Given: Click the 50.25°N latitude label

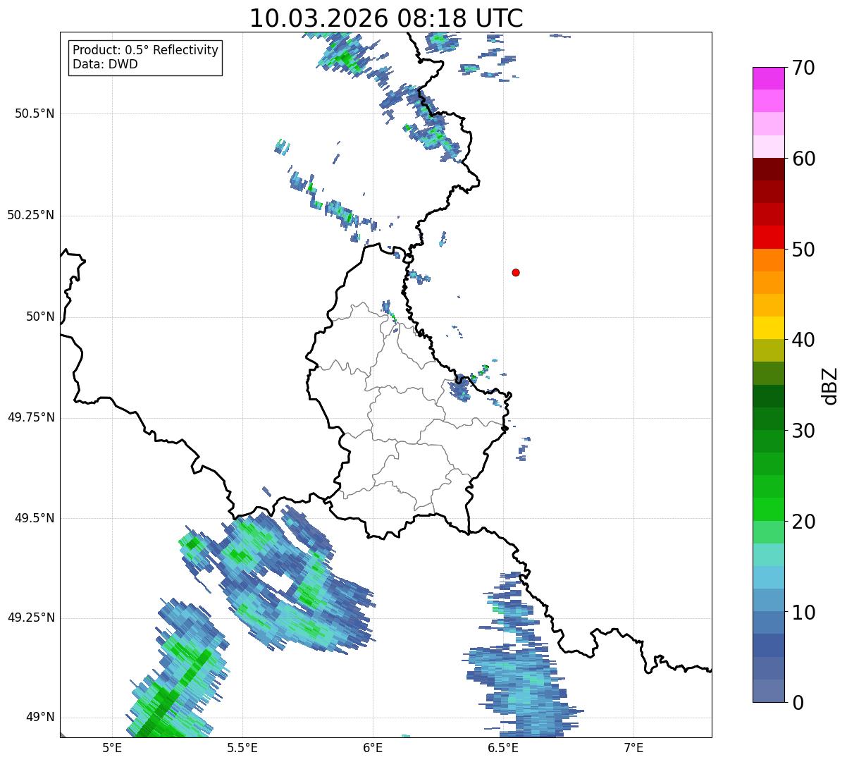Looking at the screenshot, I should [31, 215].
